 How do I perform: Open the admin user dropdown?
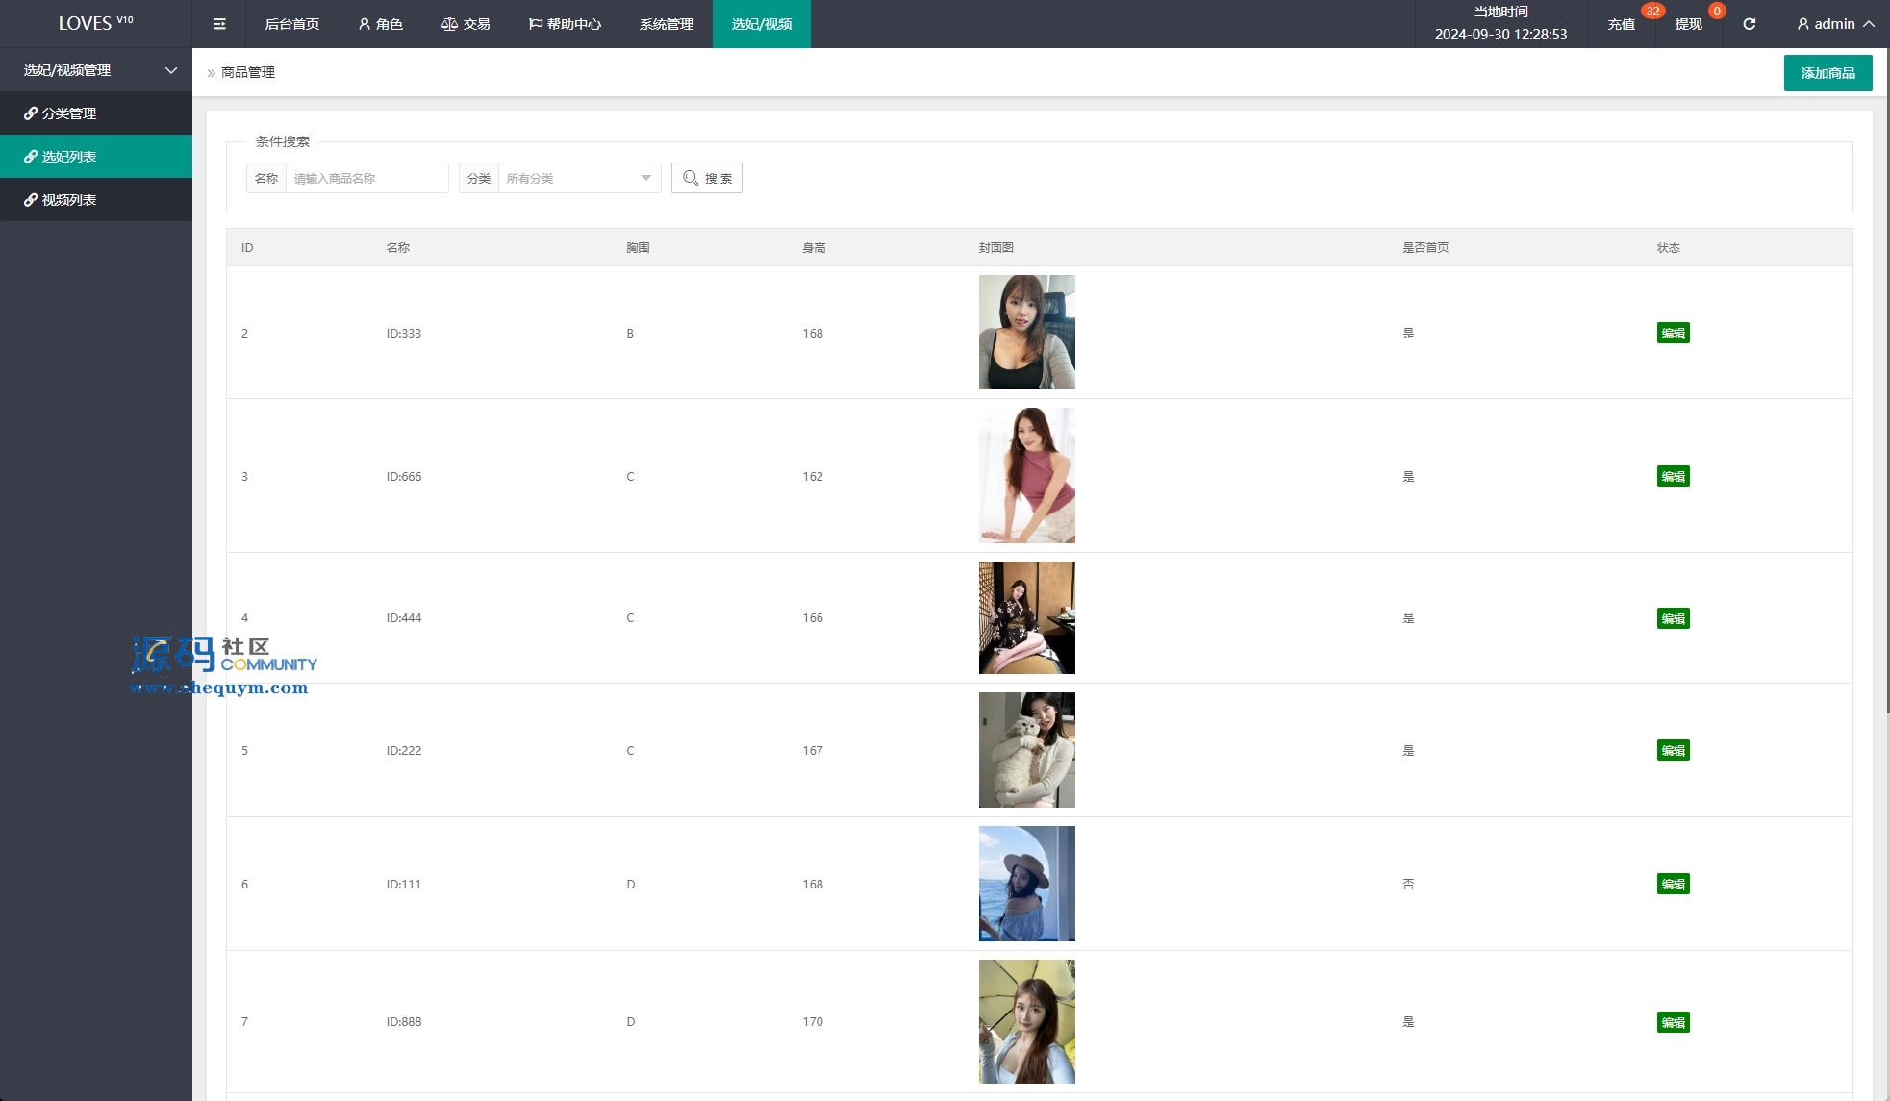[1835, 24]
